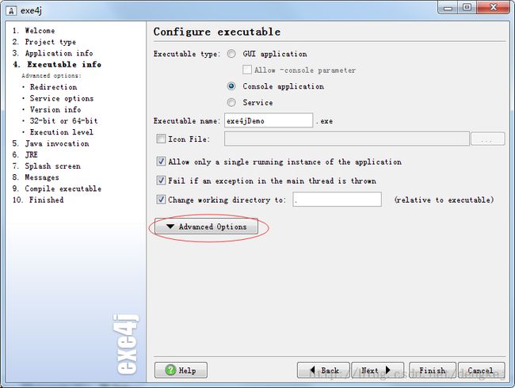Open step 8 Messages

point(36,177)
